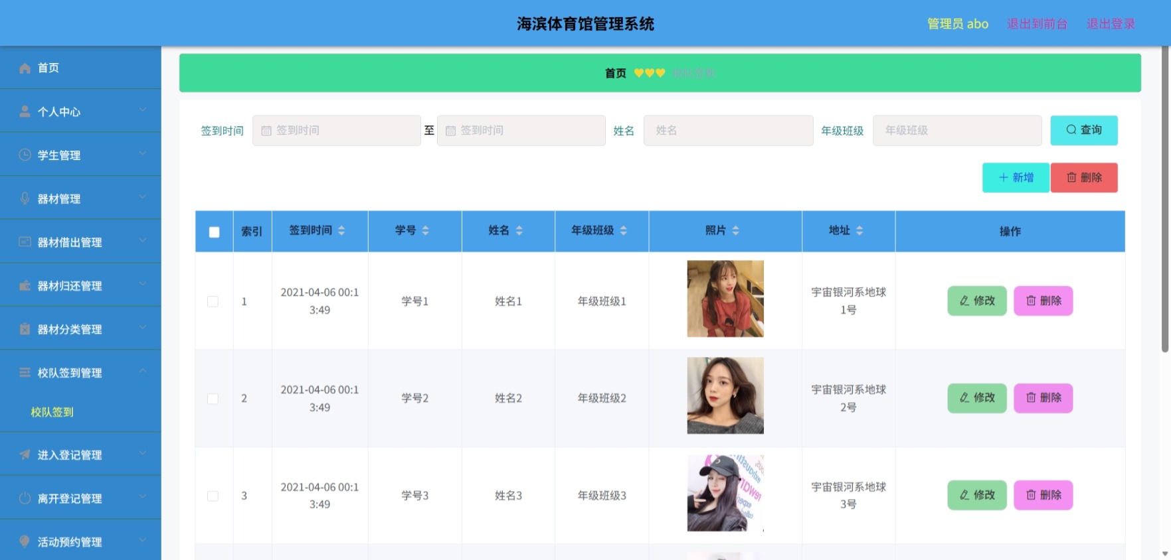Expand the 器材借出管理 menu chevron
Image resolution: width=1171 pixels, height=560 pixels.
[142, 240]
